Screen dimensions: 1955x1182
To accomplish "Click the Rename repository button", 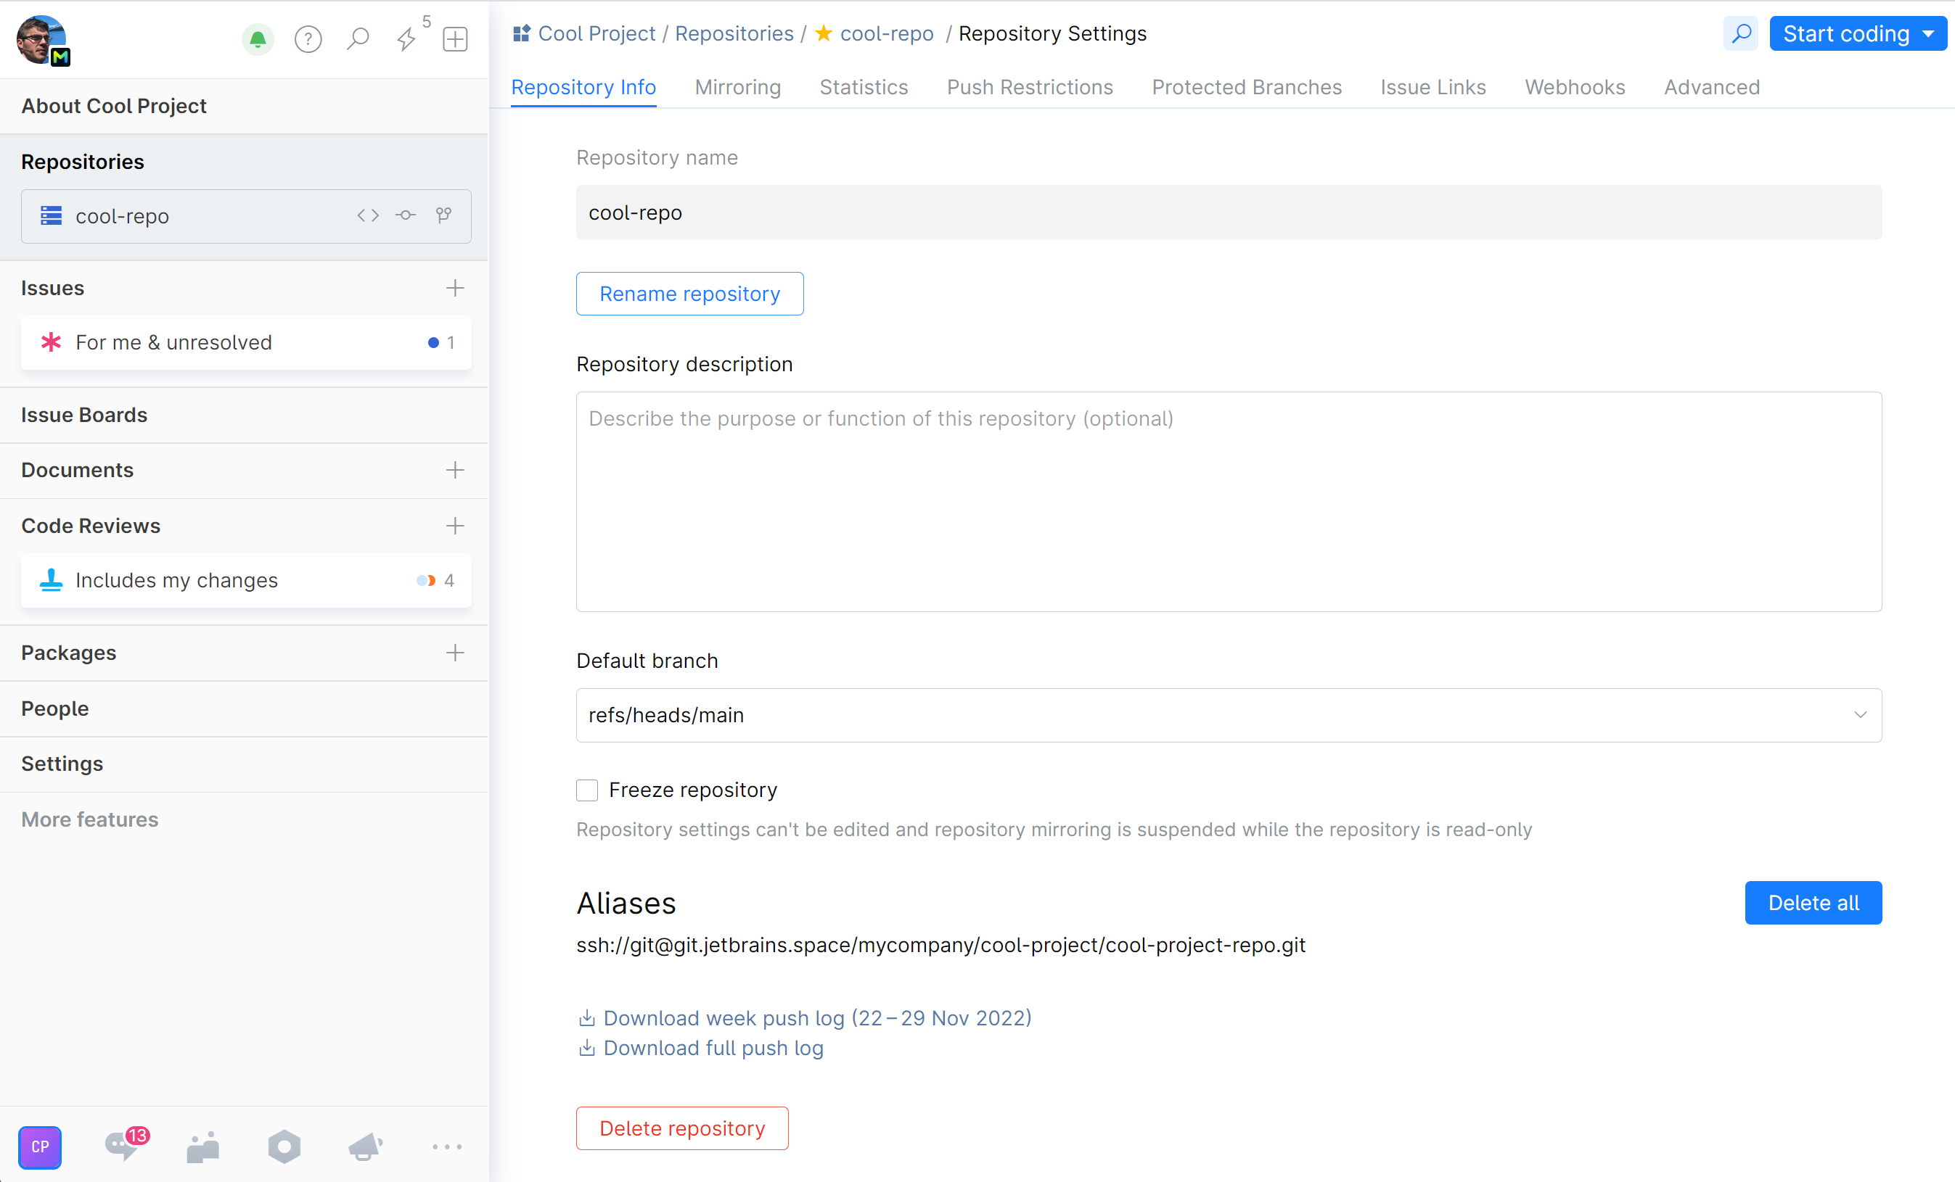I will click(692, 293).
